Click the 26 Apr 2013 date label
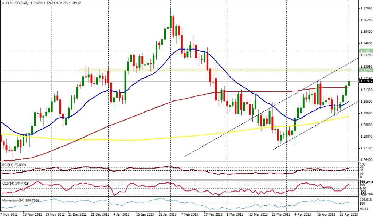 coord(348,214)
